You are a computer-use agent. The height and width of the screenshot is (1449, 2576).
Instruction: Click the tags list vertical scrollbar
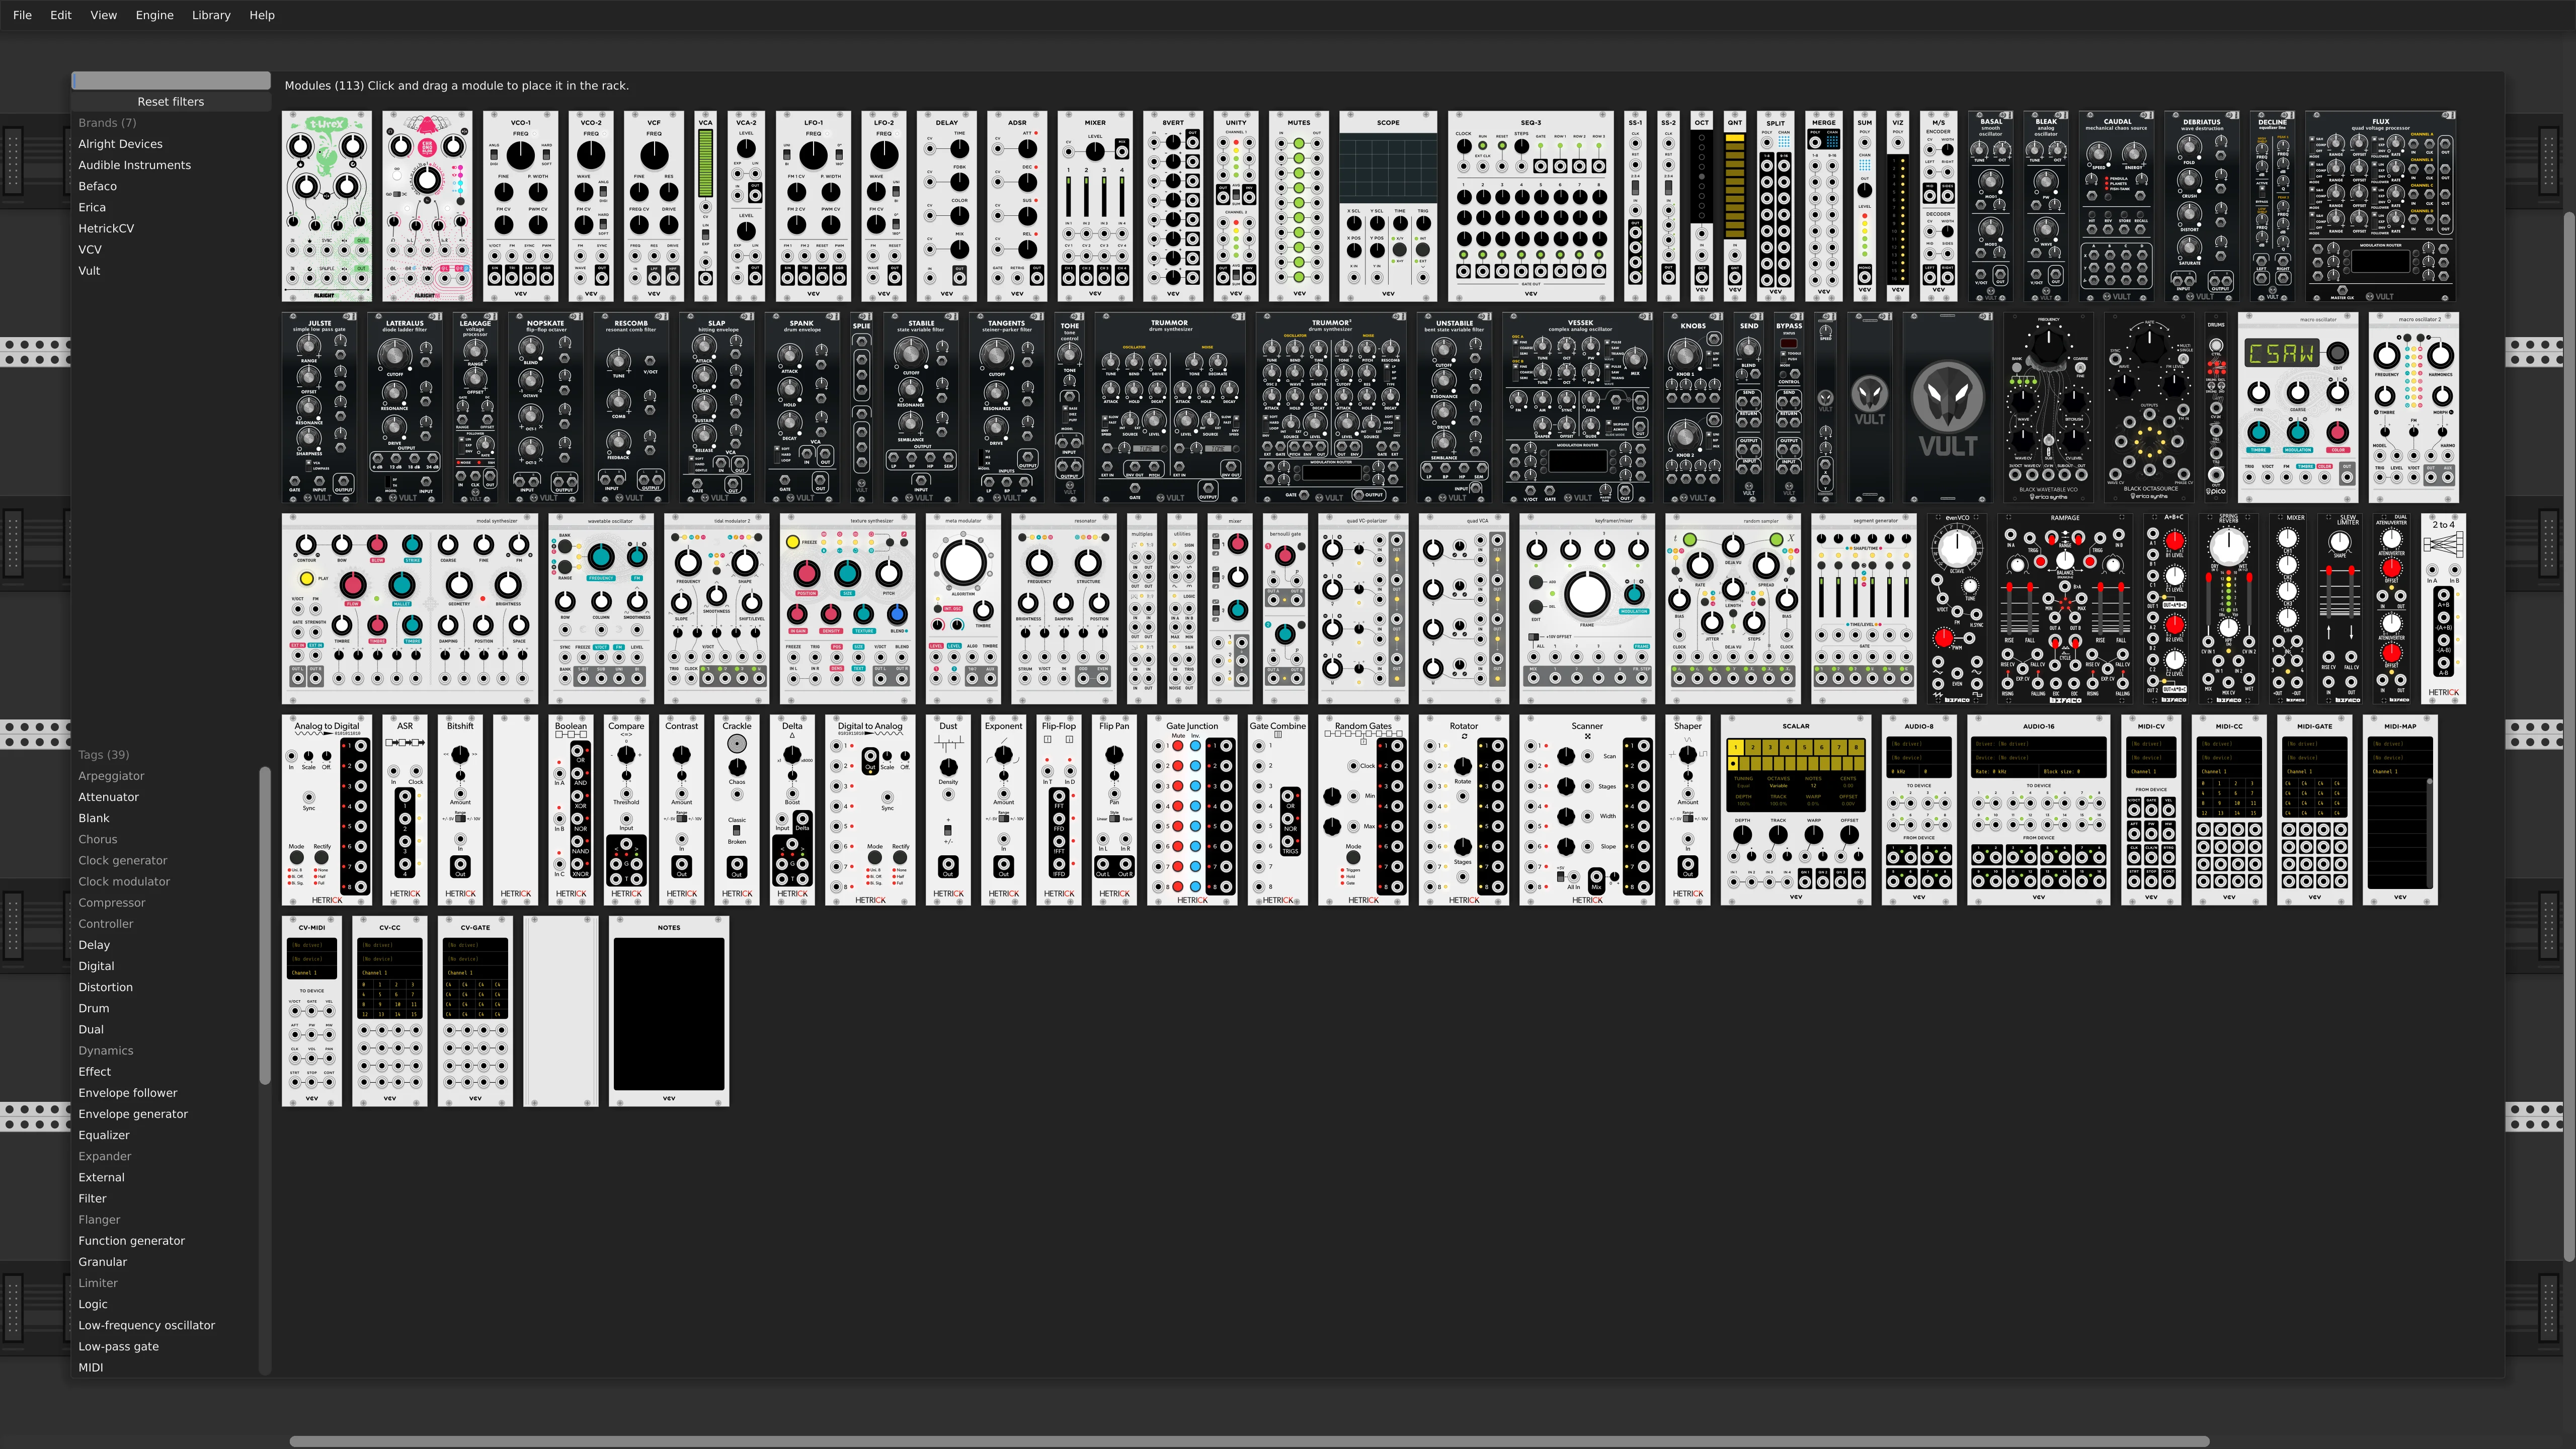click(265, 925)
